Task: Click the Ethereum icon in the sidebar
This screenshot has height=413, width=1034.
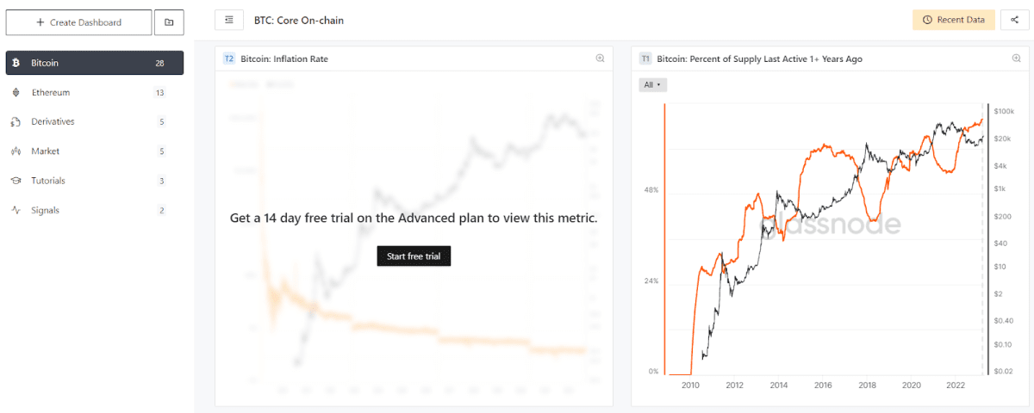Action: click(x=16, y=93)
